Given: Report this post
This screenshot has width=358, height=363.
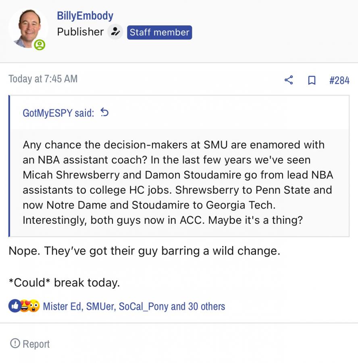Looking at the screenshot, I should pos(30,344).
